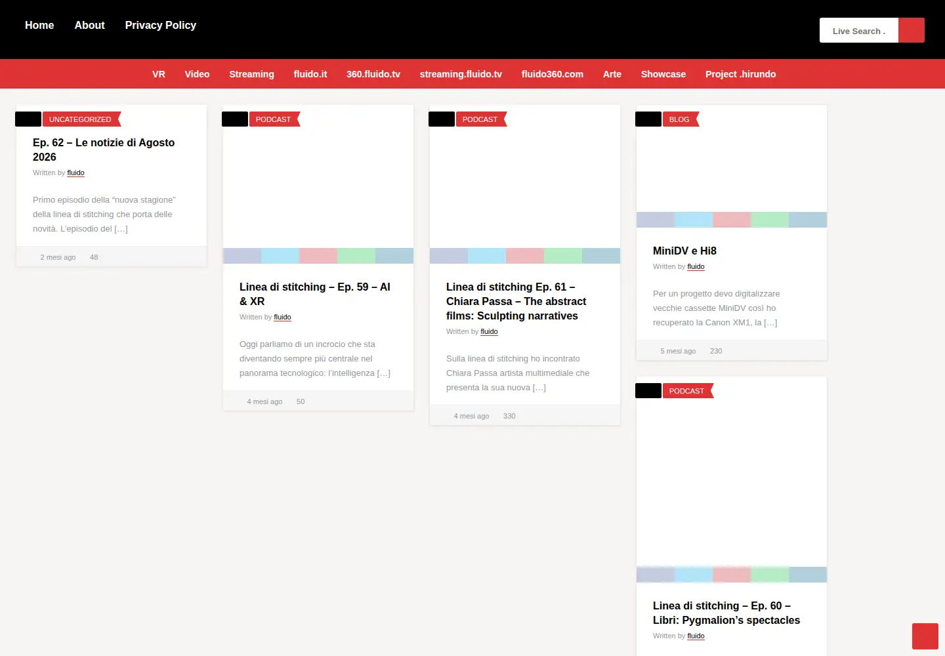The height and width of the screenshot is (656, 945).
Task: Click the red search submit button
Action: (912, 30)
